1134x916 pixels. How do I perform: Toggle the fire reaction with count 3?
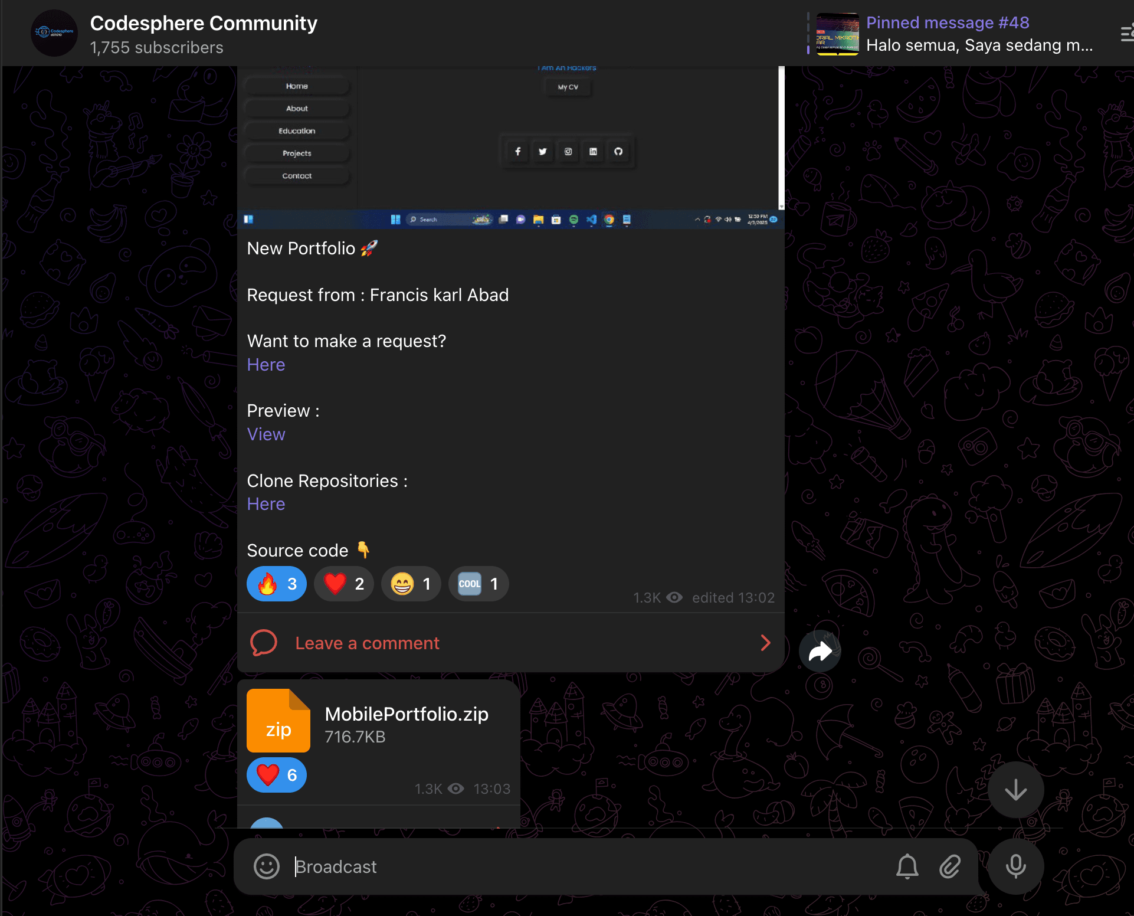(277, 584)
